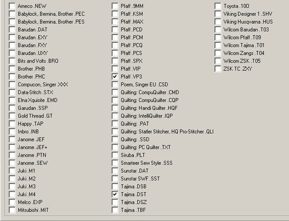Enable the Brother .PHC checkbox
This screenshot has width=289, height=221.
[x=12, y=76]
